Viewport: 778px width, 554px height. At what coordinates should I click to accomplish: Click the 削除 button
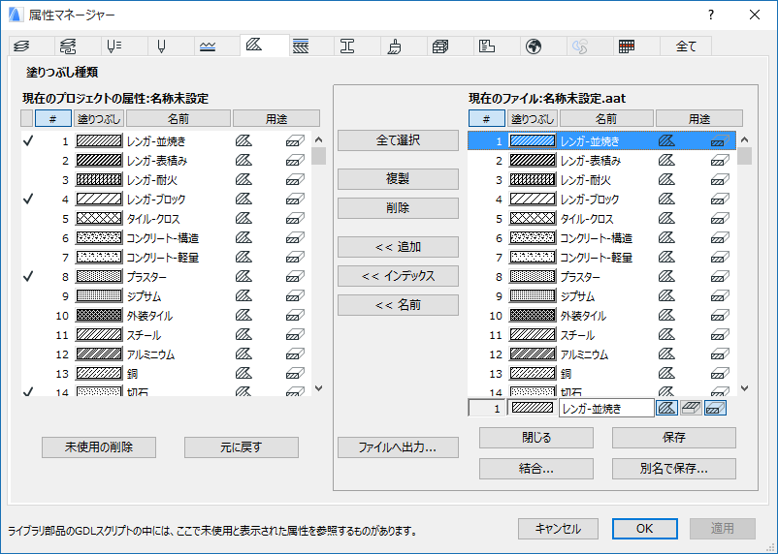click(398, 208)
